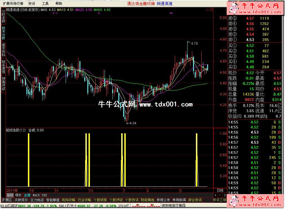Click the 中小 index value 4680.32

pyautogui.click(x=84, y=206)
